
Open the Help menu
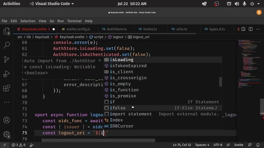[x=89, y=21]
